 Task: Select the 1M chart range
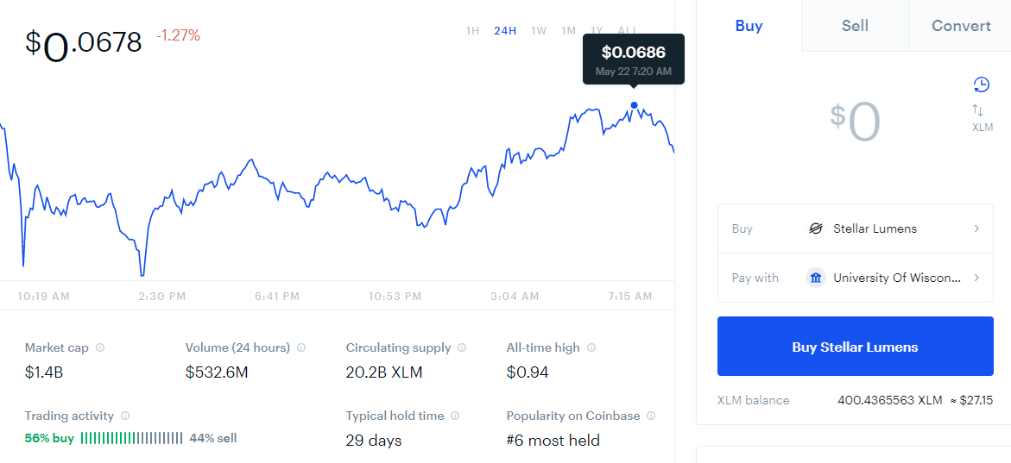[568, 30]
